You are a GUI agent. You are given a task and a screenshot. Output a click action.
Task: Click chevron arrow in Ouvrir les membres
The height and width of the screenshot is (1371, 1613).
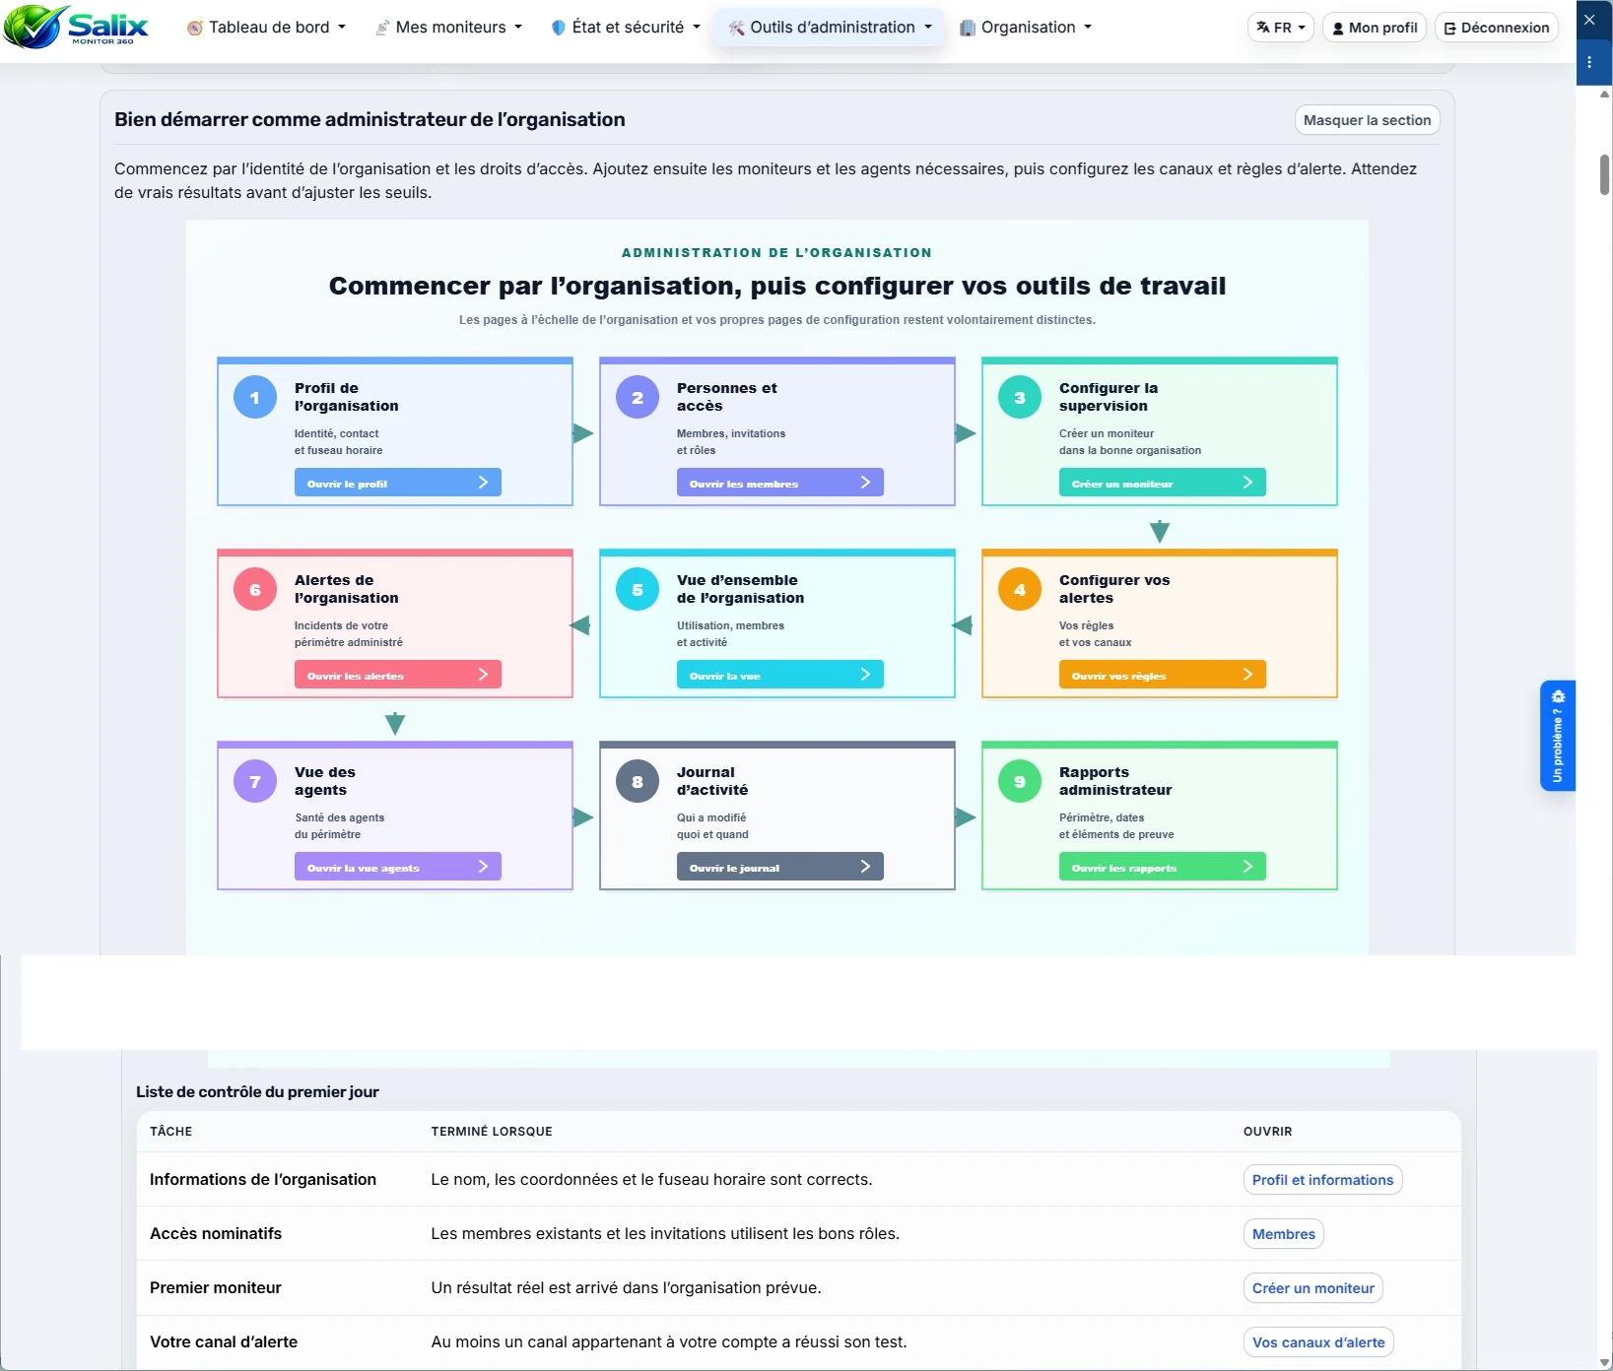point(865,483)
